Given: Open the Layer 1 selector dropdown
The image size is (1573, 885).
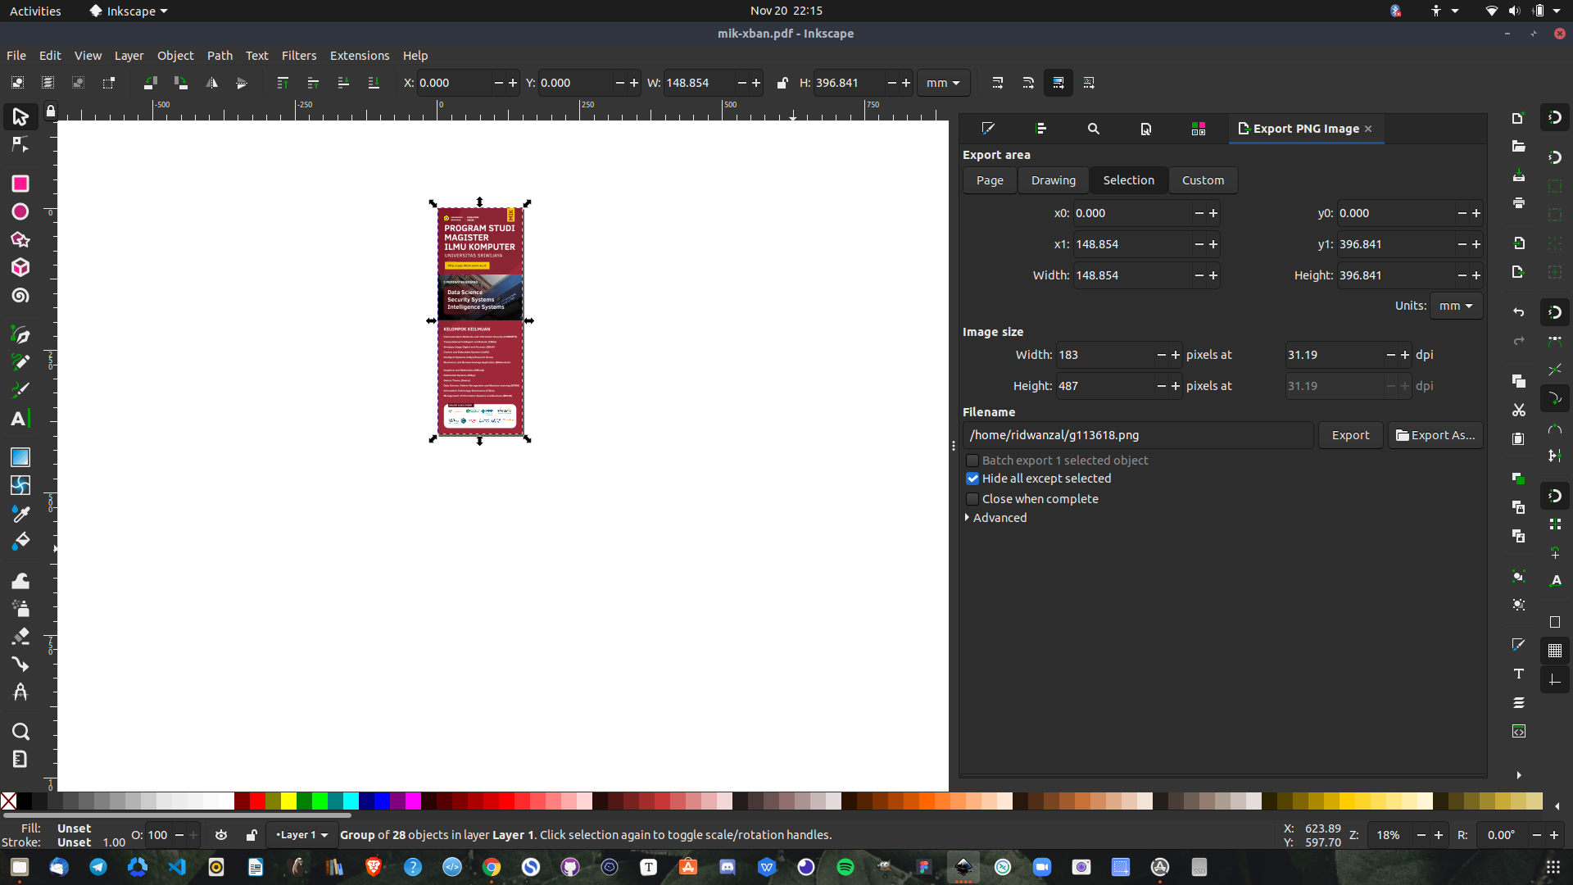Looking at the screenshot, I should tap(302, 835).
